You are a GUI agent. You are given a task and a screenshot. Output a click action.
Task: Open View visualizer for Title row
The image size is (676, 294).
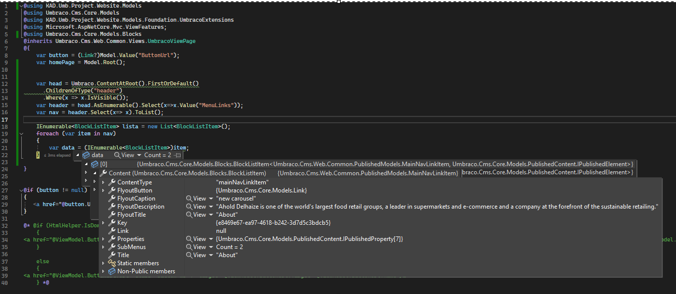196,255
